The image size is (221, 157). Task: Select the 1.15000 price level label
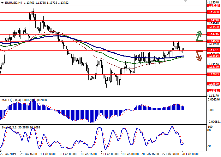coord(213,12)
